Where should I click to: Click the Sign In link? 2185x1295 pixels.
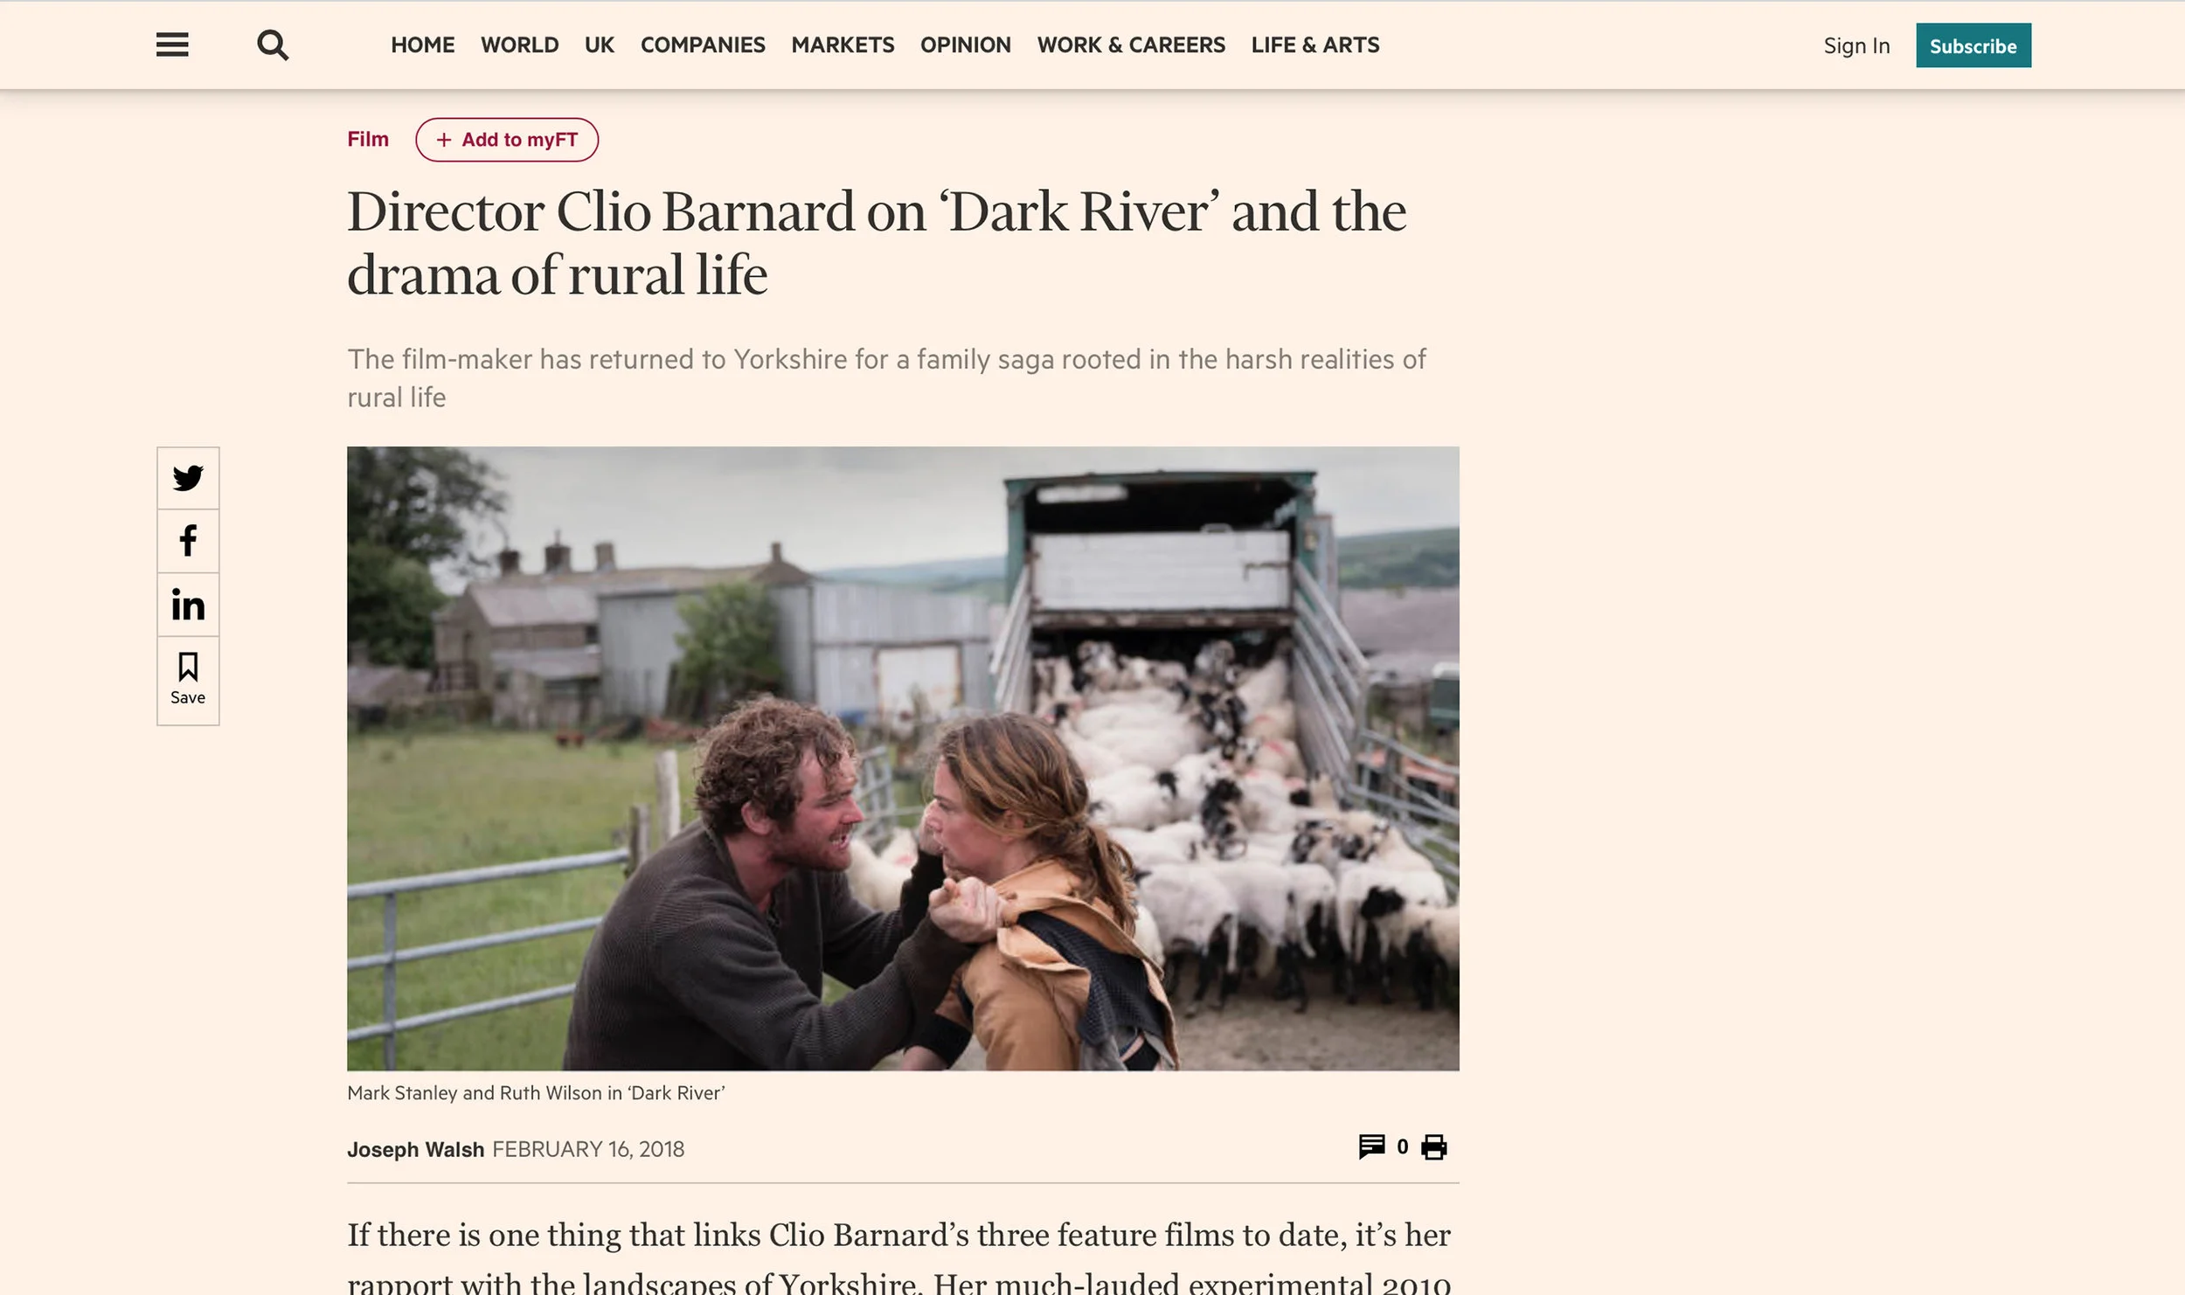(1856, 46)
